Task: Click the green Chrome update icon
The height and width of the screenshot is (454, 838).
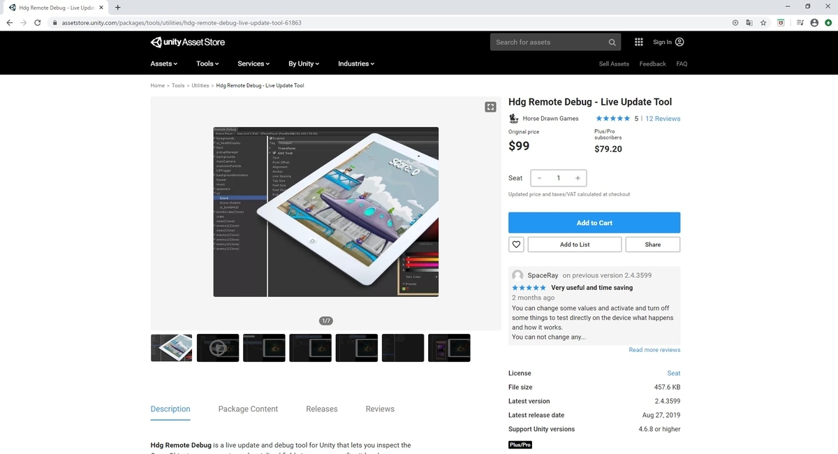Action: point(828,22)
